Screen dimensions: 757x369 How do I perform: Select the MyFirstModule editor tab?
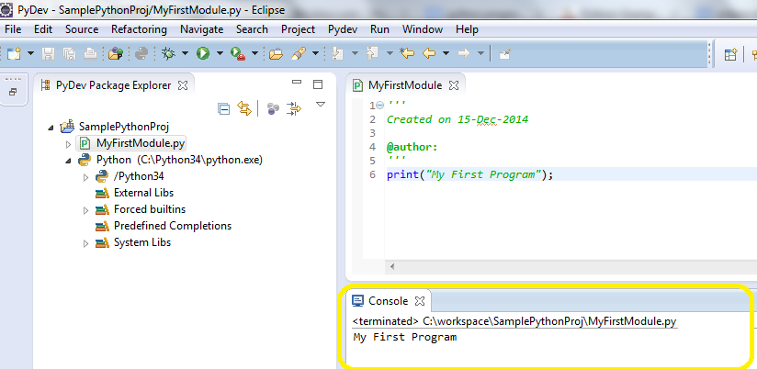point(405,85)
